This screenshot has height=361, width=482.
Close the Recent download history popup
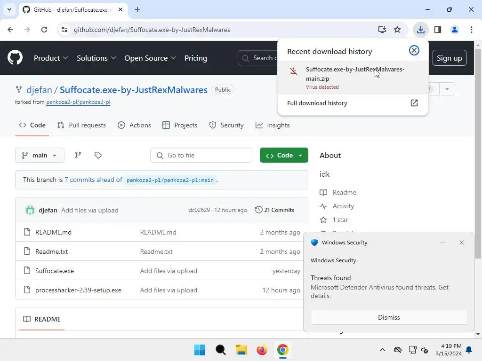(x=414, y=50)
